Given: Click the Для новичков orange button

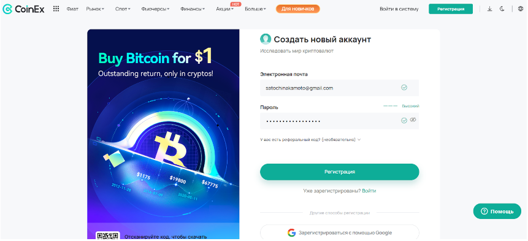Looking at the screenshot, I should point(297,9).
